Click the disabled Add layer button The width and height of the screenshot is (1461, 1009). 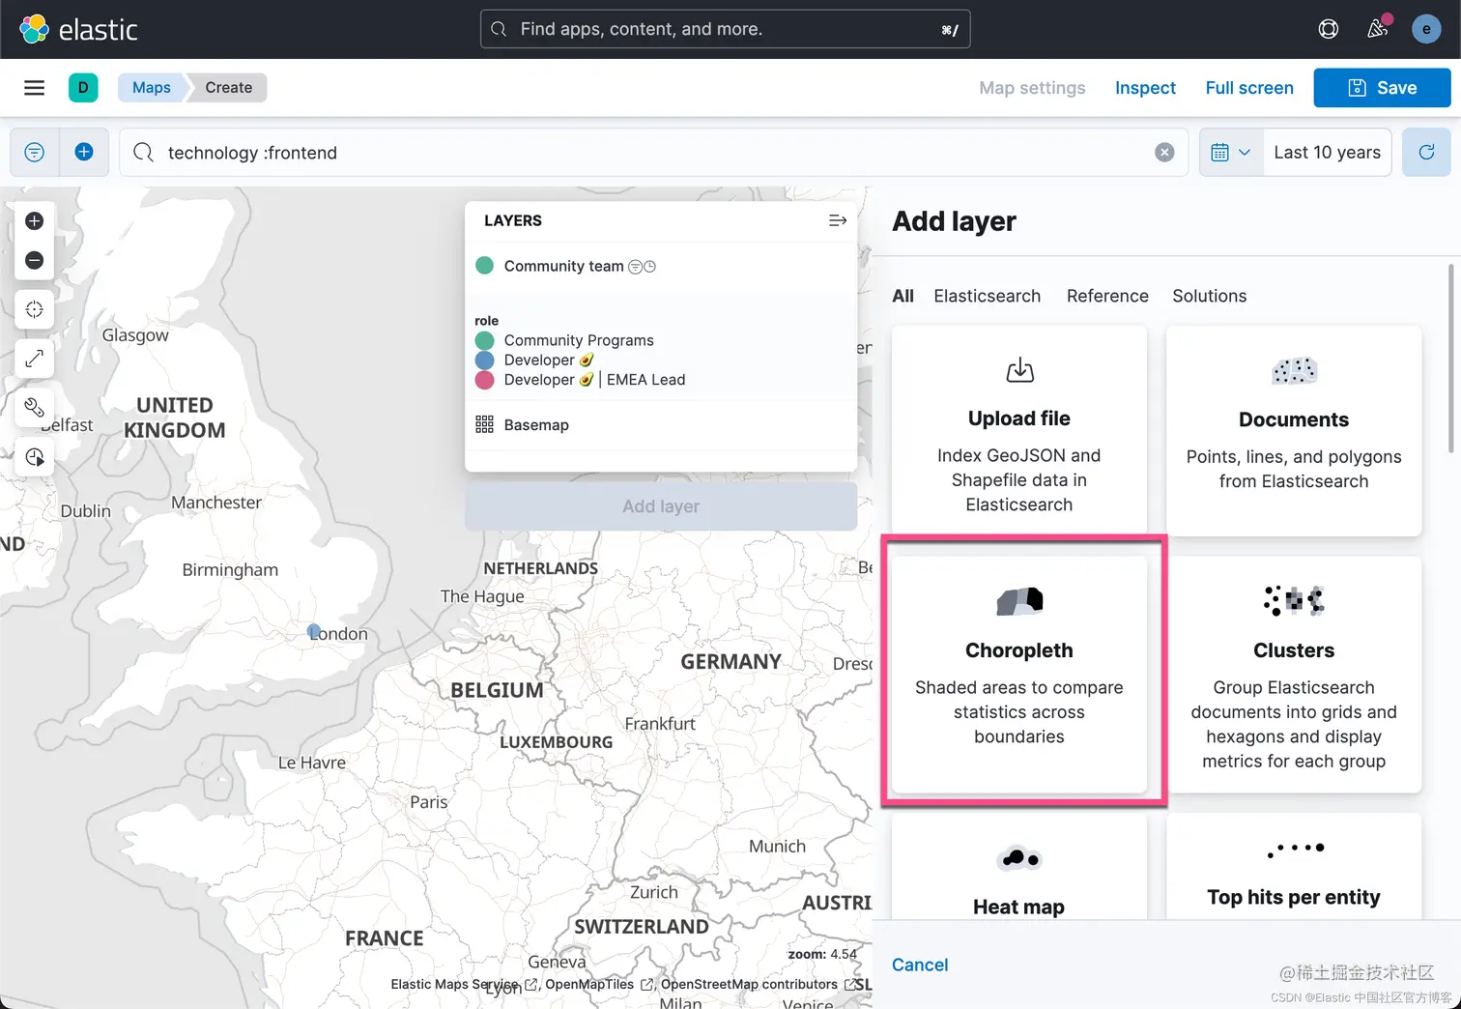click(661, 506)
